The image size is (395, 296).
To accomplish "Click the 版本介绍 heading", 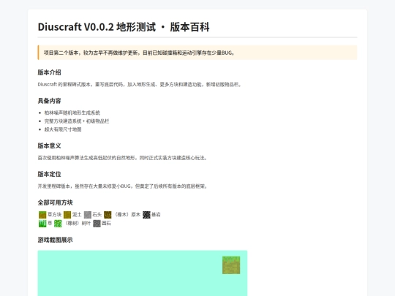I will (x=50, y=72).
